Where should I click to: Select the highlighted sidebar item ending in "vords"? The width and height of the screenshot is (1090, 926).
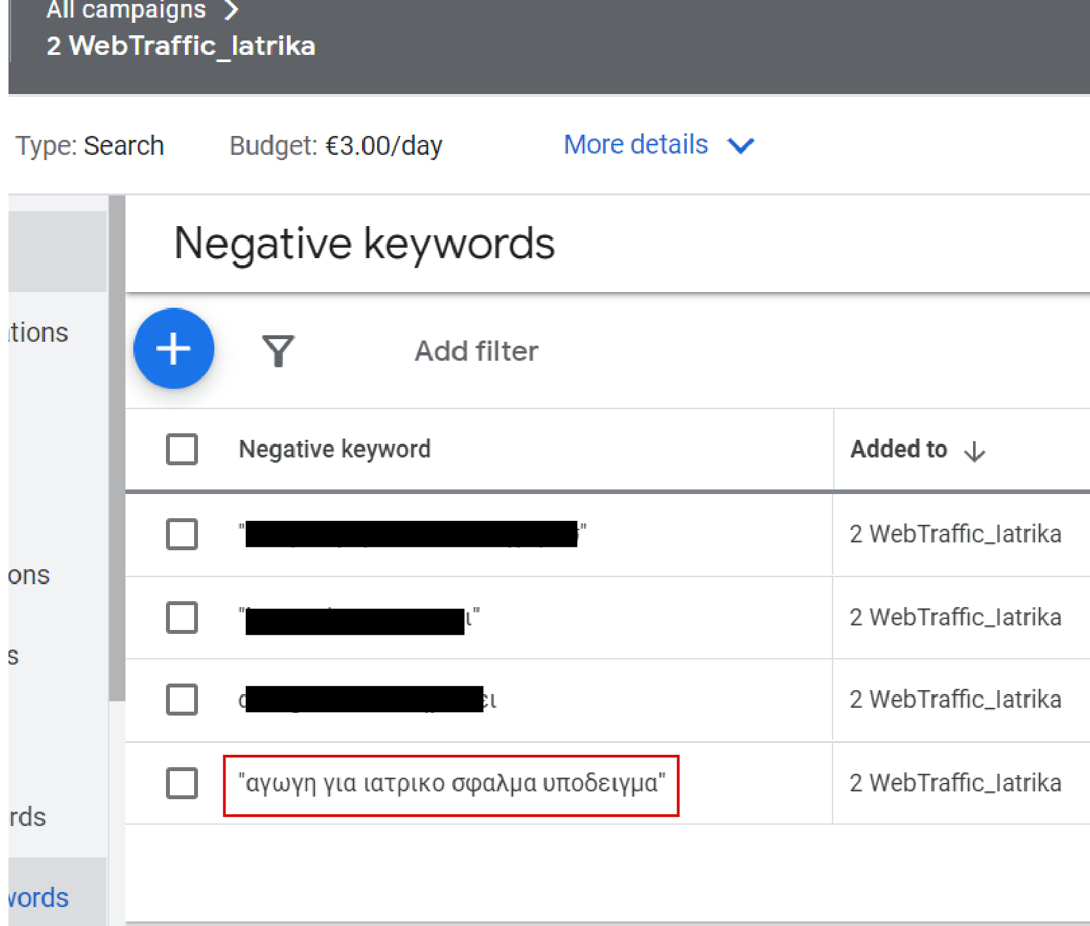pos(39,897)
